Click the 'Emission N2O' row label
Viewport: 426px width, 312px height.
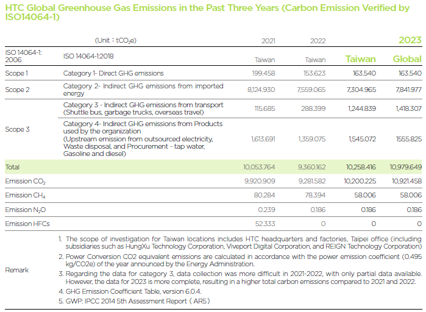26,210
